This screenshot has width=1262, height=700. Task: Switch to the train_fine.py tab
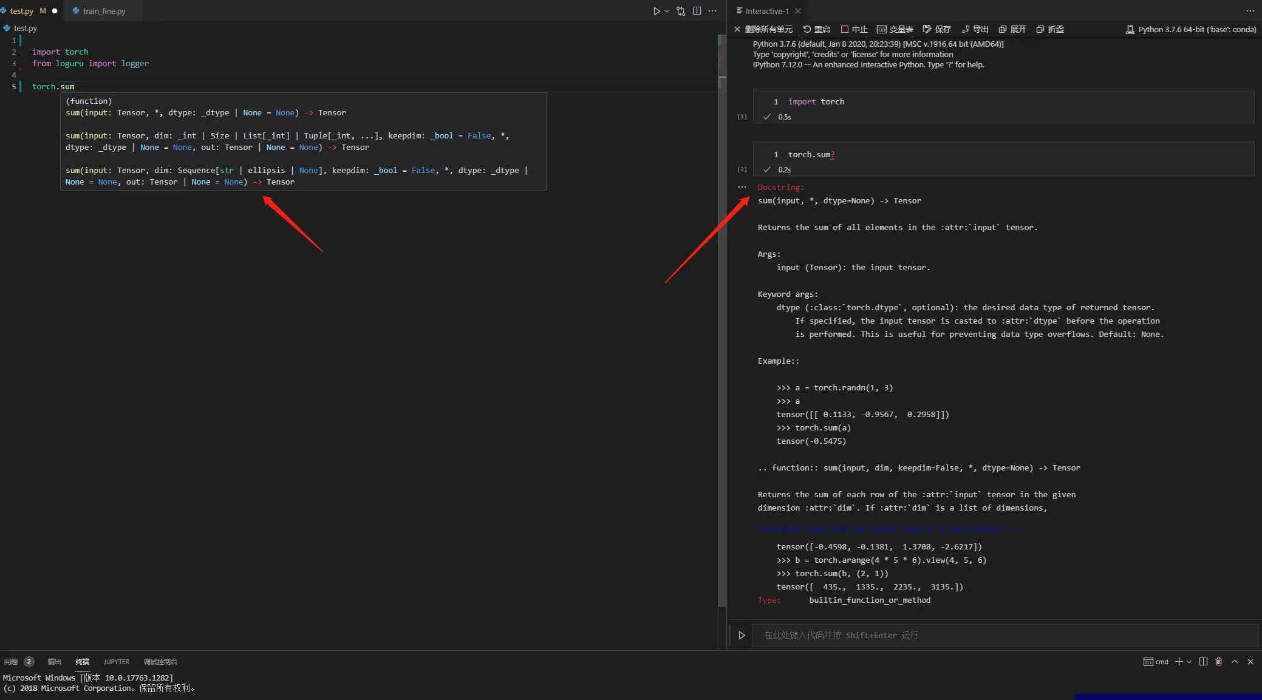[x=104, y=11]
